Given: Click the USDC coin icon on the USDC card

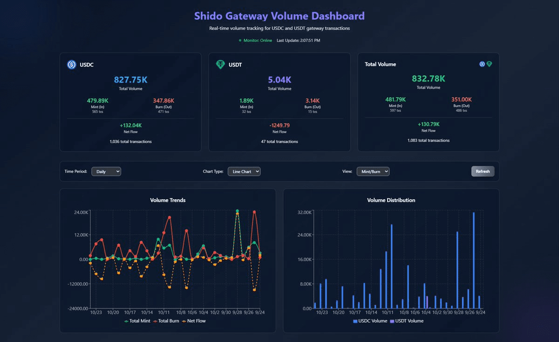Looking at the screenshot, I should [71, 64].
